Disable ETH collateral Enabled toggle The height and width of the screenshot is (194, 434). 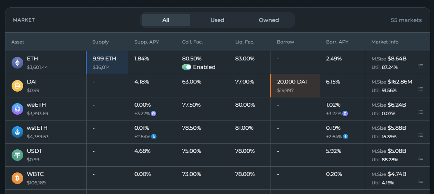(187, 67)
